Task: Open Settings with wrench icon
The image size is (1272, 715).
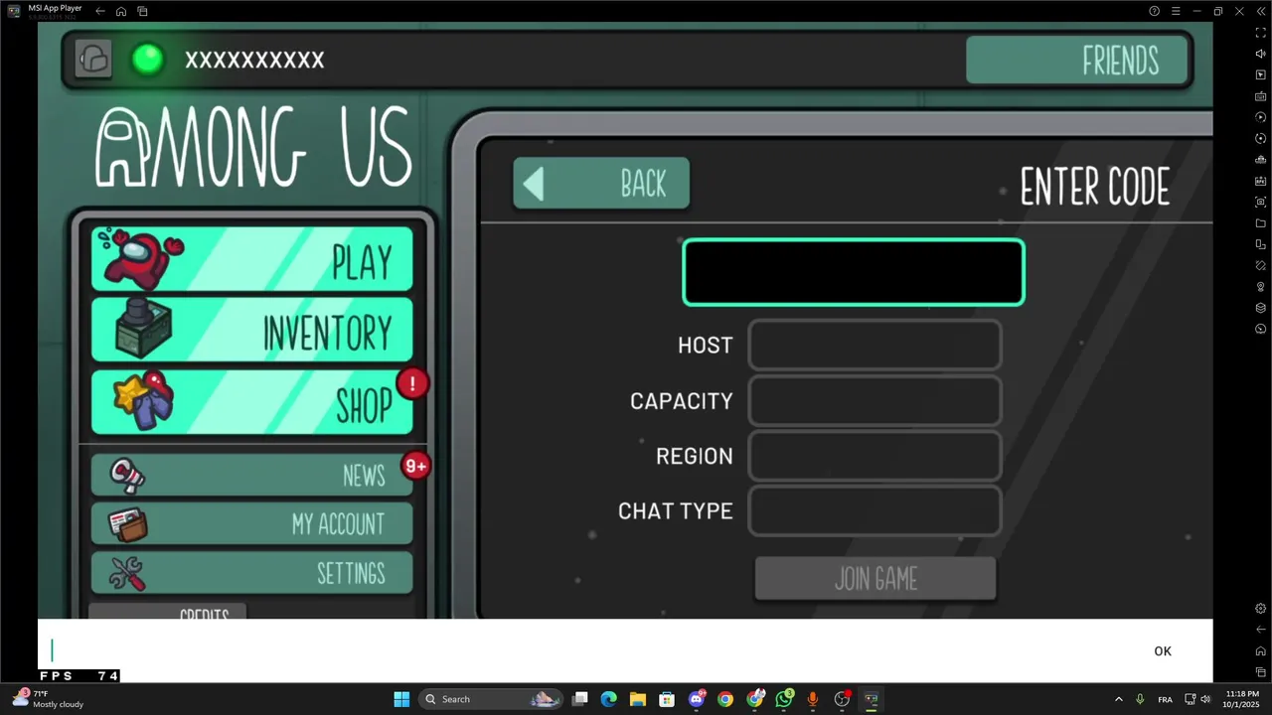Action: pyautogui.click(x=252, y=572)
